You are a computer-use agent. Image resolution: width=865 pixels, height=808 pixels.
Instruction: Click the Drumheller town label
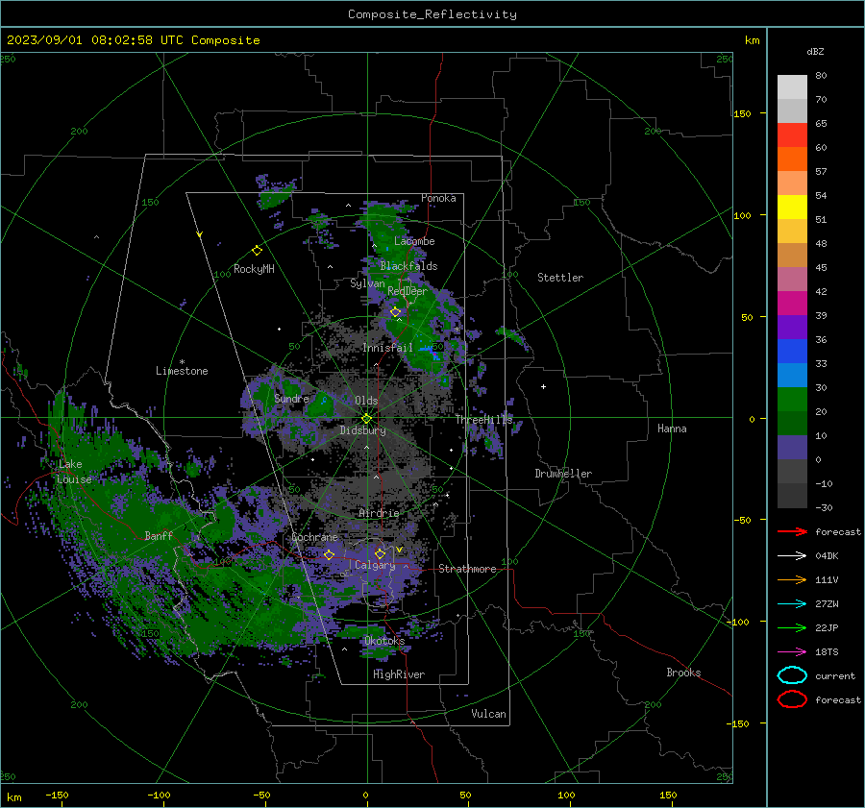click(562, 474)
